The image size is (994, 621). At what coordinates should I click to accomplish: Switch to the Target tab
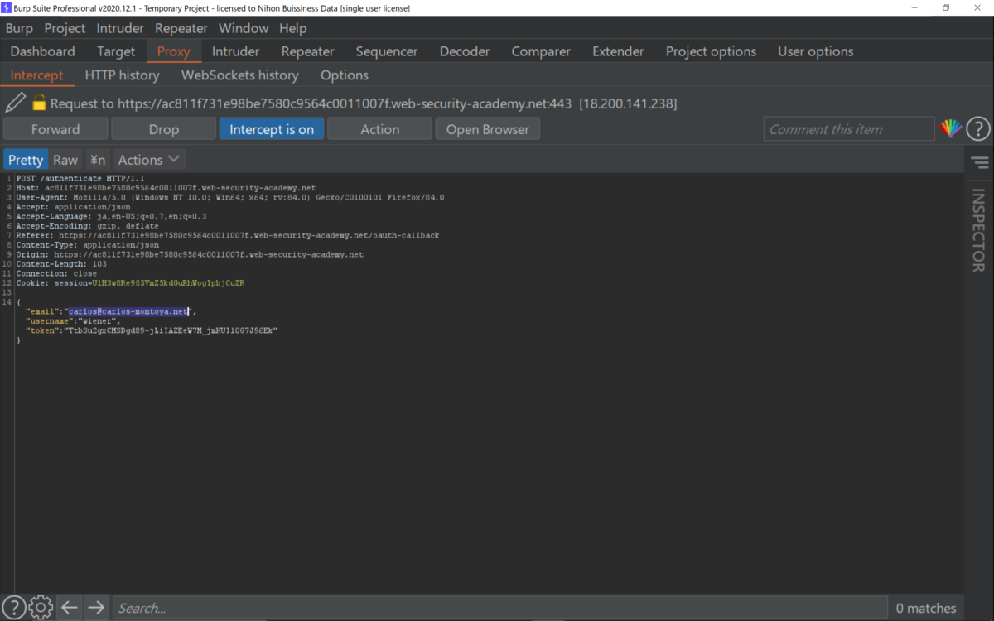[x=116, y=51]
